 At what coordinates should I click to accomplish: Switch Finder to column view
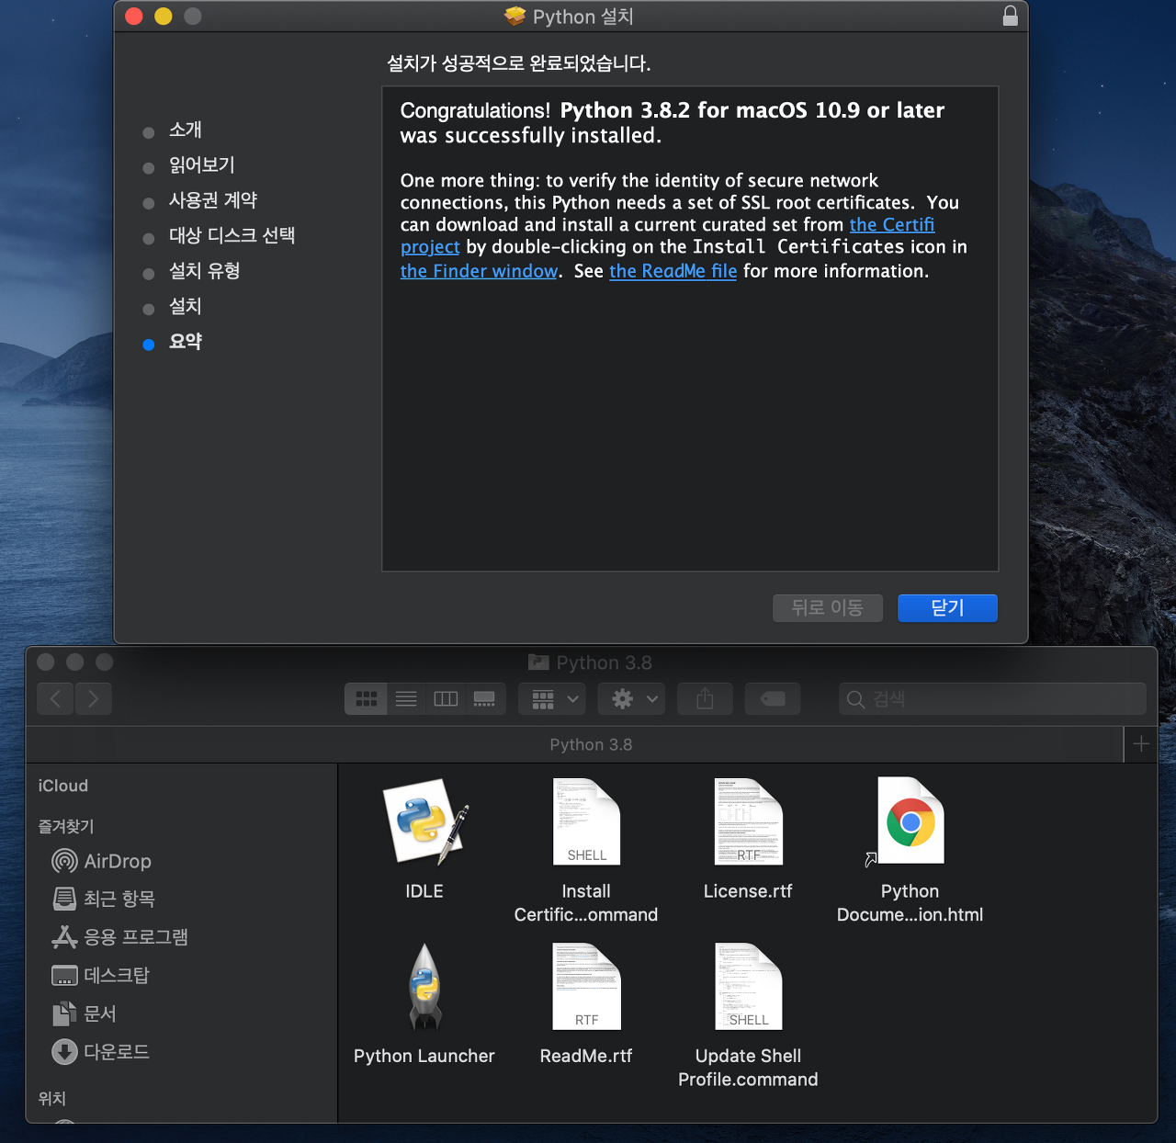(x=446, y=699)
